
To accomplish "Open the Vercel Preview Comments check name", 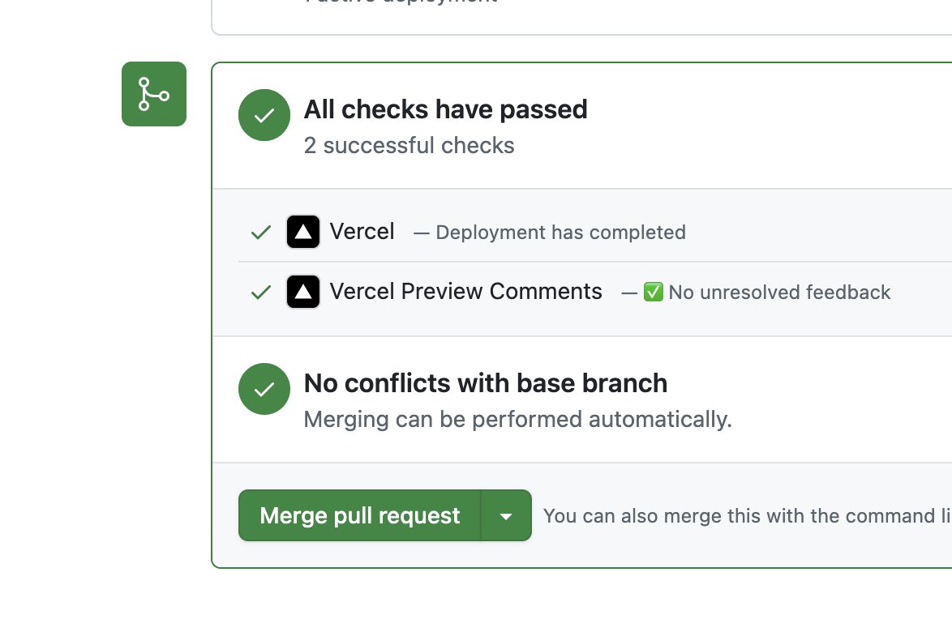I will pyautogui.click(x=465, y=291).
